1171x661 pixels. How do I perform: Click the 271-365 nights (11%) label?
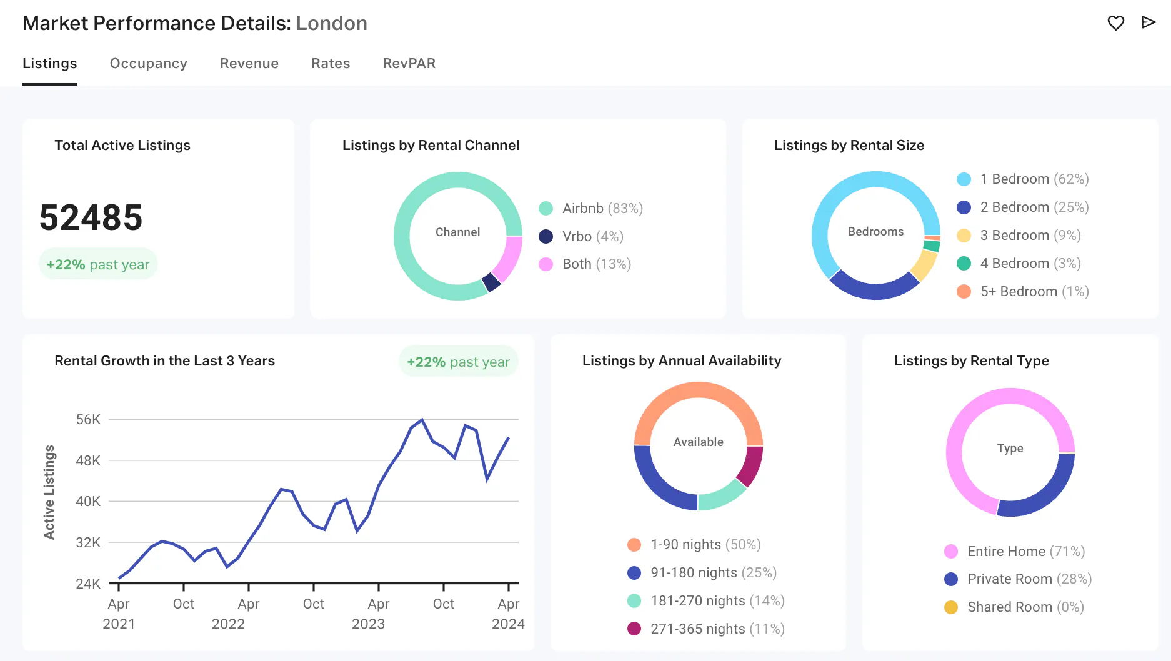point(717,629)
